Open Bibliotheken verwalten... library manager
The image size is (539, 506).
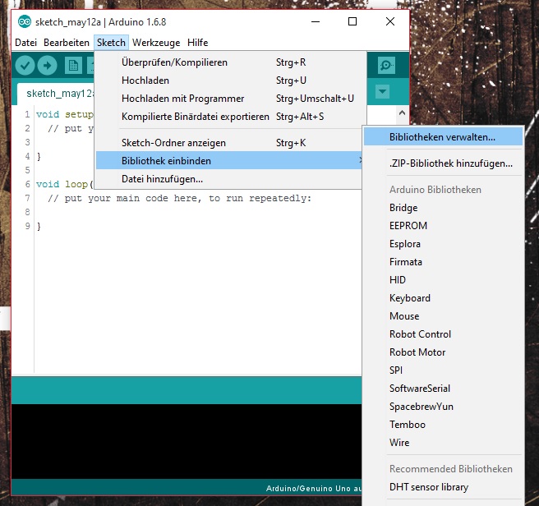(443, 137)
